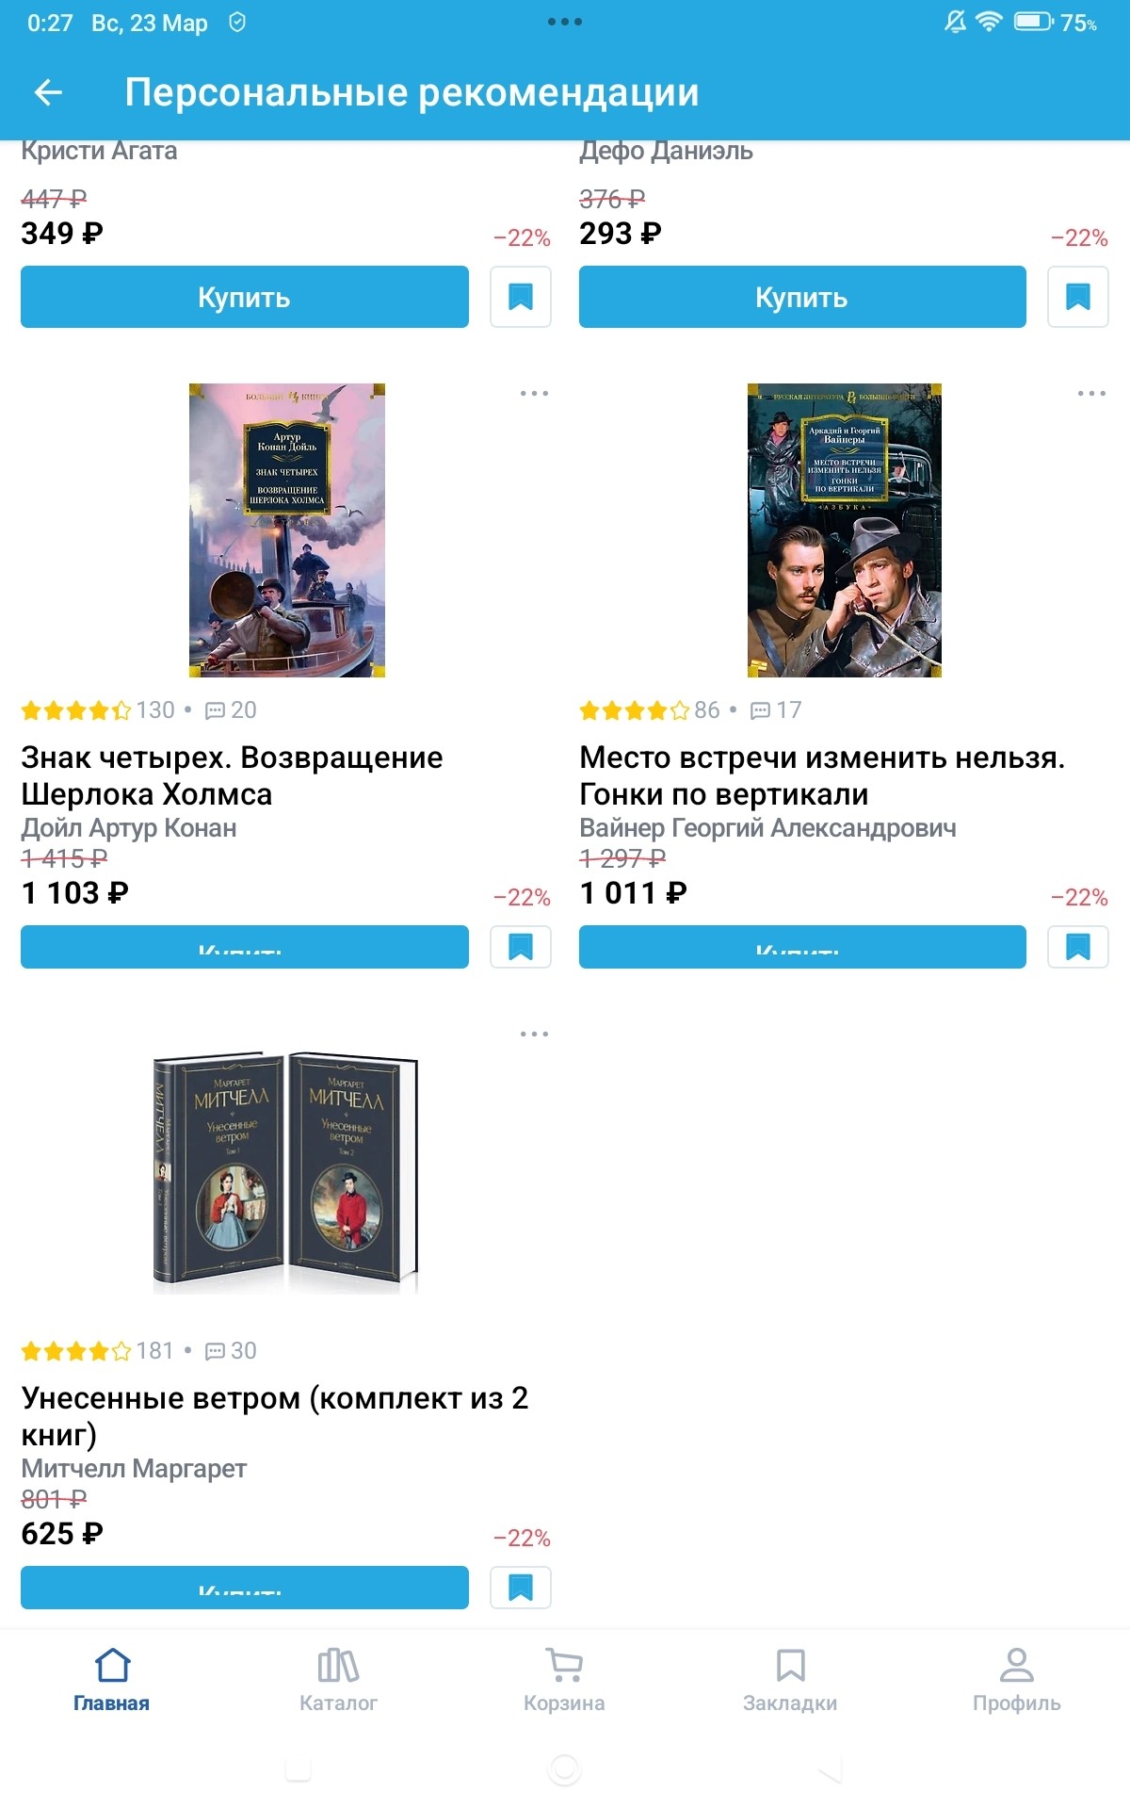Open Знак четырех book cover
Viewport: 1130px width, 1809px height.
pos(287,530)
